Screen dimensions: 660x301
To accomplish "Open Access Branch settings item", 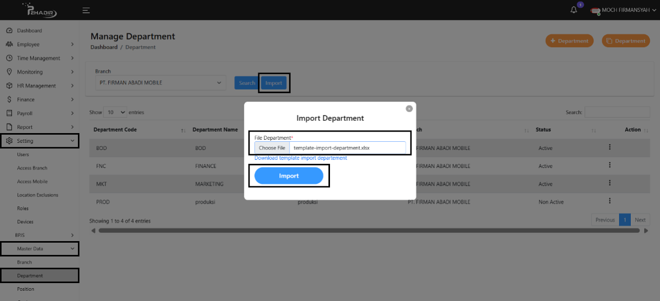I will coord(32,168).
